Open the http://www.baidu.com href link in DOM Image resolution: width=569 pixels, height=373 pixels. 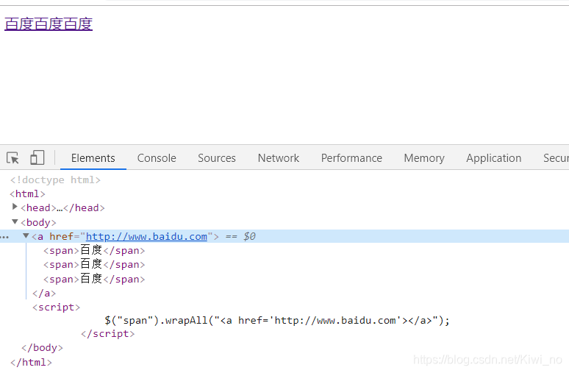coord(146,236)
